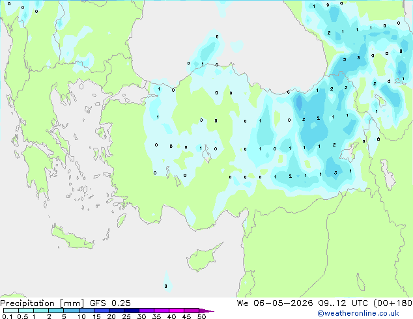Click the legend label '30'
Image resolution: width=413 pixels, height=319 pixels.
tap(141, 316)
